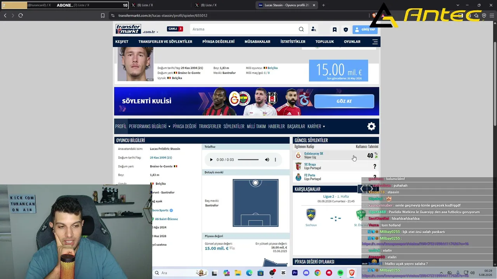Open the SÖYLENTİLER profile tab
Viewport: 497px width, 279px height.
point(234,126)
